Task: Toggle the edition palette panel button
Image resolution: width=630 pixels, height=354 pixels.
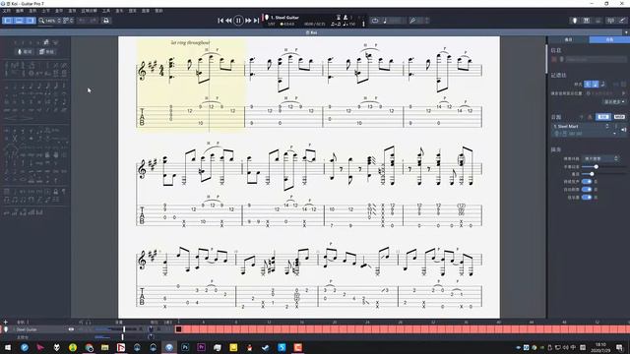Action: coord(8,21)
